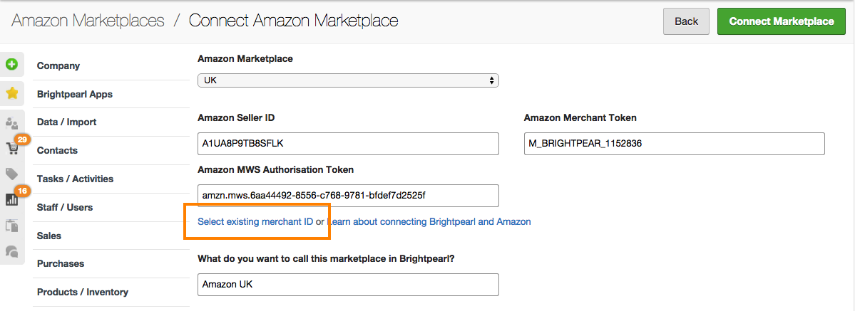
Task: Focus the Amazon Merchant Token field
Action: click(x=675, y=144)
